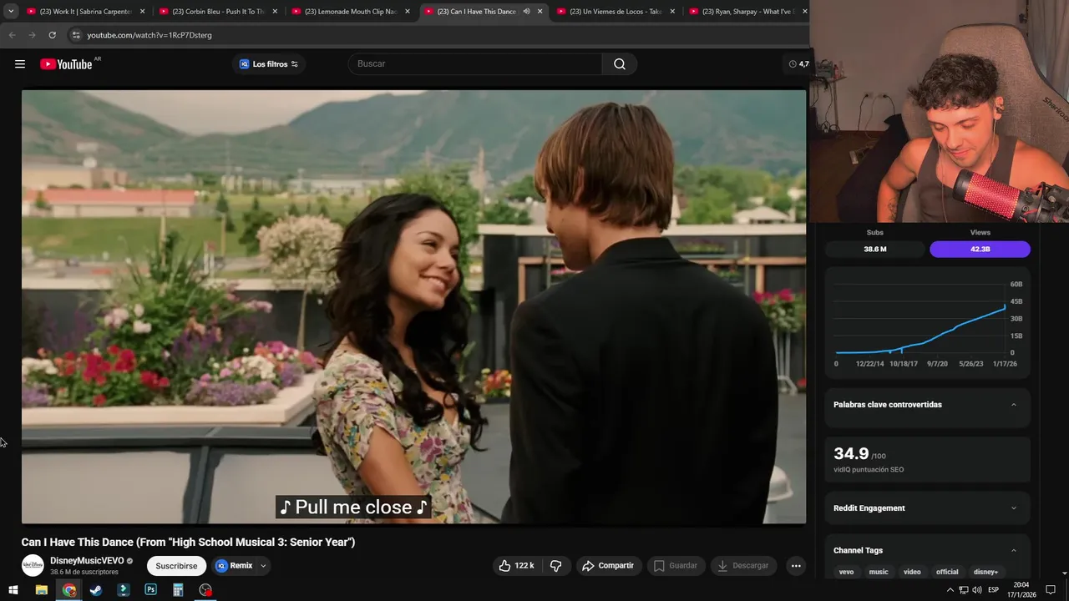Screen dimensions: 1069x601
Task: Click the video channel tag
Action: [912, 572]
